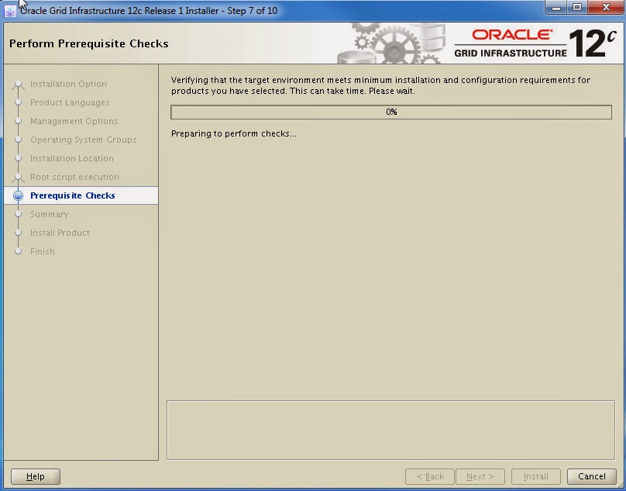
Task: Click the 0% progress bar
Action: (x=391, y=112)
